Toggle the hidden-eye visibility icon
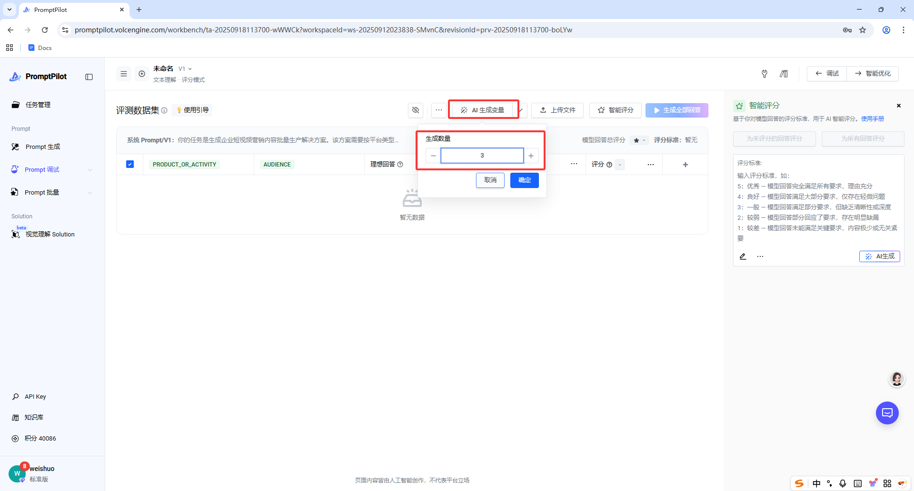 click(416, 110)
